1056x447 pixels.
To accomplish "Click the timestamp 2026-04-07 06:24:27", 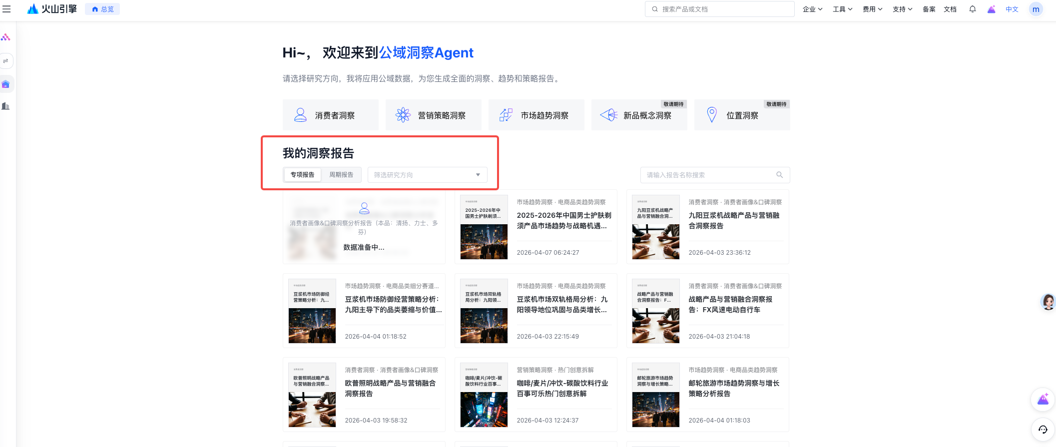I will (548, 253).
